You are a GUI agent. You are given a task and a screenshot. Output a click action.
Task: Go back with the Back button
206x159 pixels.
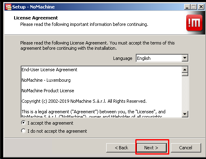(x=122, y=148)
